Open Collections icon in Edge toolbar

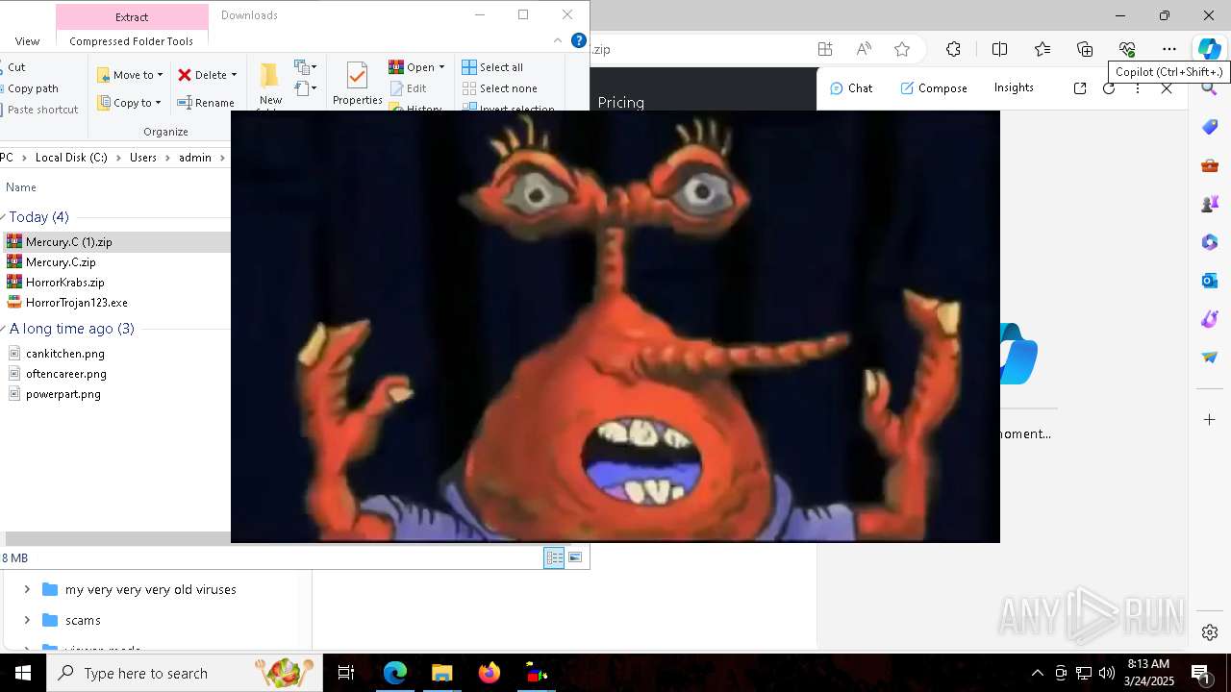point(1085,49)
